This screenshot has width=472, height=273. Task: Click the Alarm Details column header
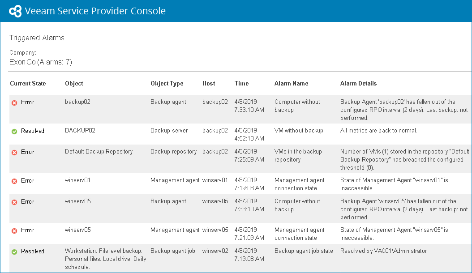[x=358, y=84]
